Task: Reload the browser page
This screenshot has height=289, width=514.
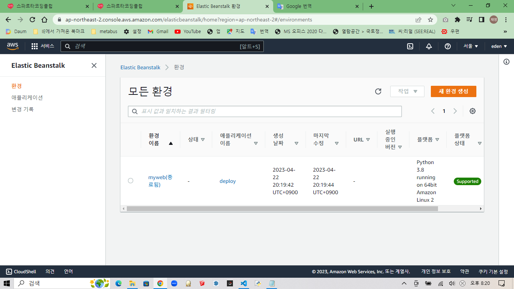Action: click(x=32, y=20)
